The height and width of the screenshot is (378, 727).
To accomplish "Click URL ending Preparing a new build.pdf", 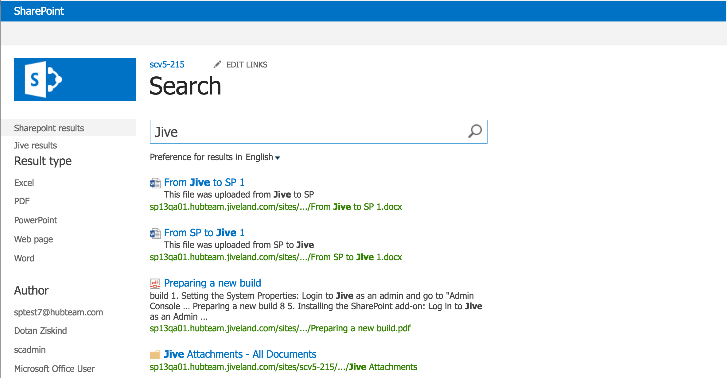I will pyautogui.click(x=280, y=329).
